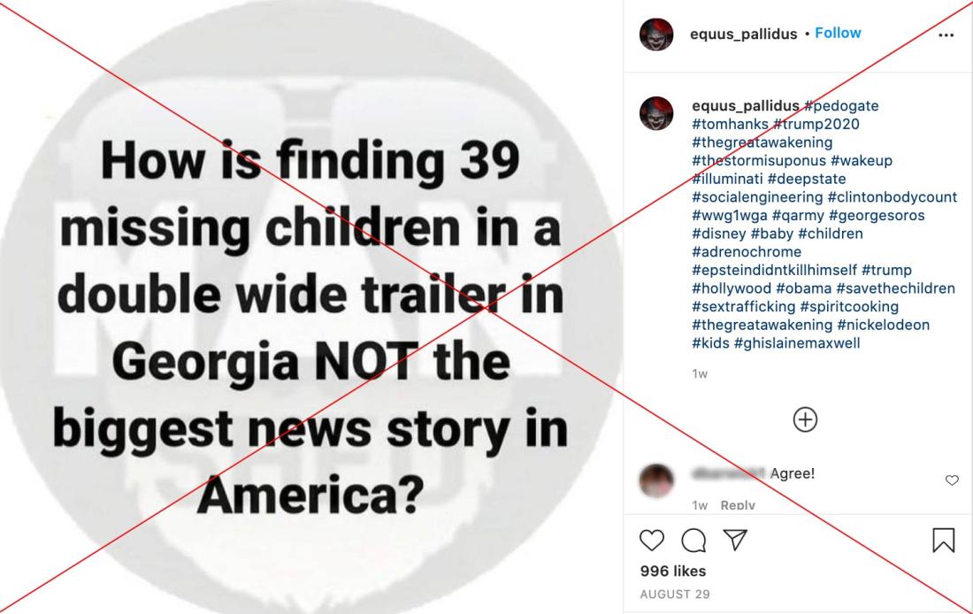This screenshot has height=614, width=973.
Task: Open the three-dot more options menu
Action: 946,35
